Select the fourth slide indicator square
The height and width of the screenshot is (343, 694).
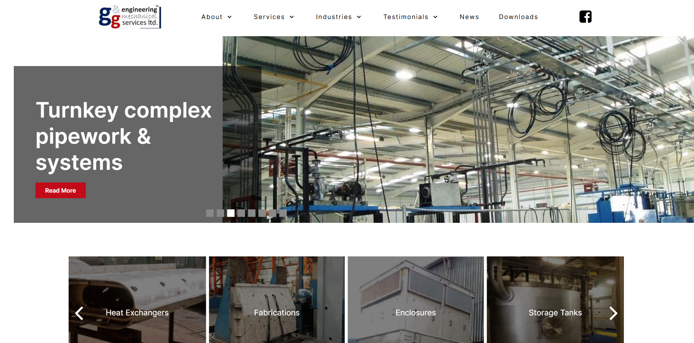coord(241,213)
